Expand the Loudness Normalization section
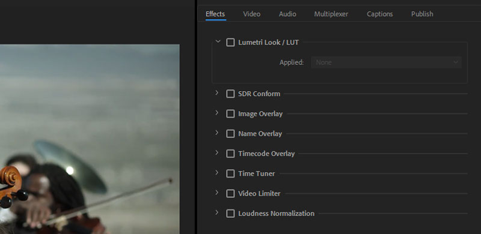Viewport: 481px width, 234px height. point(217,212)
